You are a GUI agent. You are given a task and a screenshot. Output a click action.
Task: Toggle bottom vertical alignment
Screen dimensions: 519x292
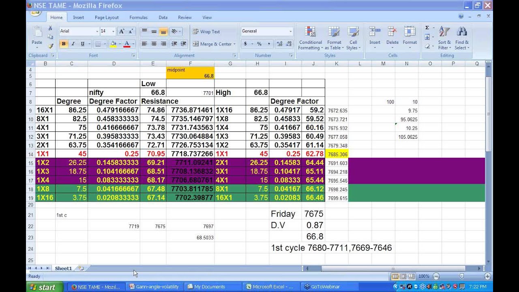point(163,31)
